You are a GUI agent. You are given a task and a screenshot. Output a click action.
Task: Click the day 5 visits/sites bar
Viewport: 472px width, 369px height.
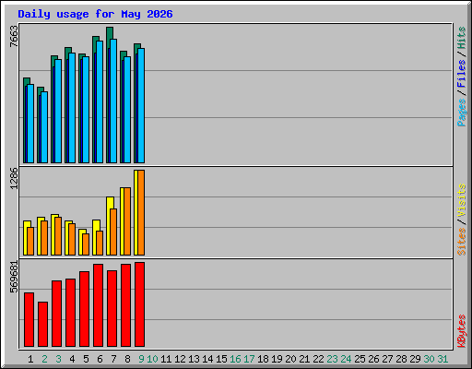coord(84,242)
